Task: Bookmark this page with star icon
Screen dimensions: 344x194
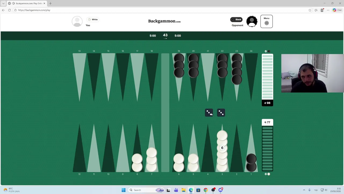Action: point(310,10)
